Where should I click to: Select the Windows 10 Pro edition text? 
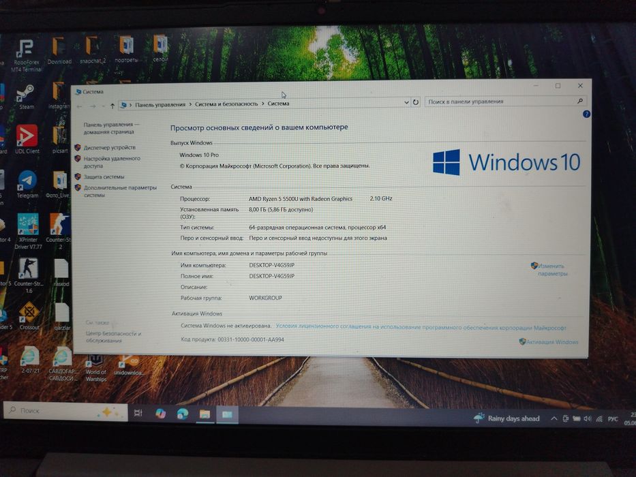[x=199, y=155]
